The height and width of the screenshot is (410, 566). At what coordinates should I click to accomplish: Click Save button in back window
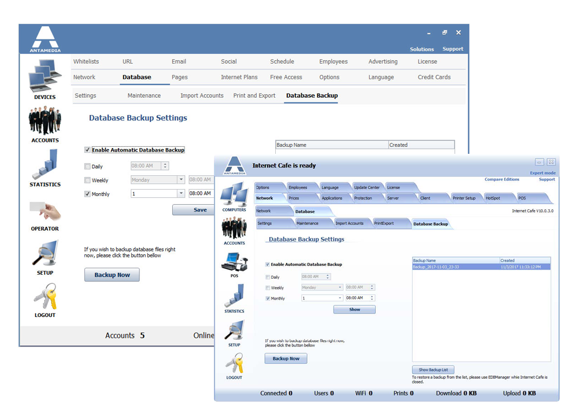(194, 210)
